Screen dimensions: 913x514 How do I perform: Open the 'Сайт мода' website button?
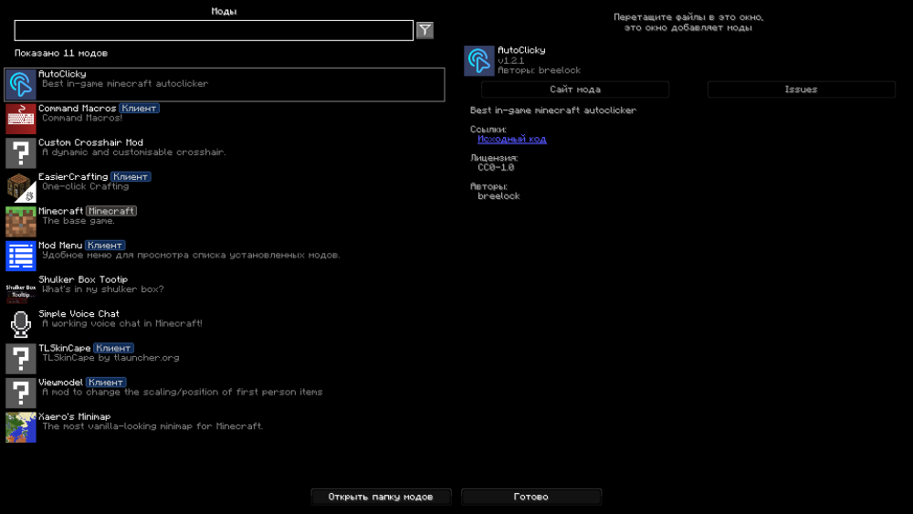coord(574,89)
